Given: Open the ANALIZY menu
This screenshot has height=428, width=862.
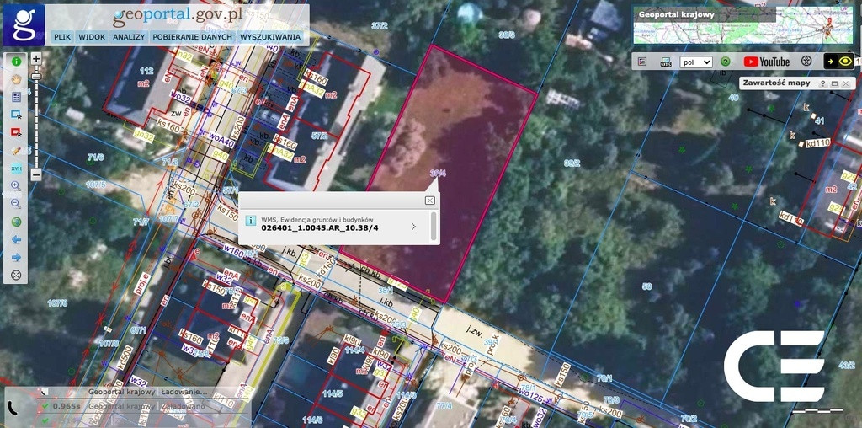Looking at the screenshot, I should [x=129, y=37].
